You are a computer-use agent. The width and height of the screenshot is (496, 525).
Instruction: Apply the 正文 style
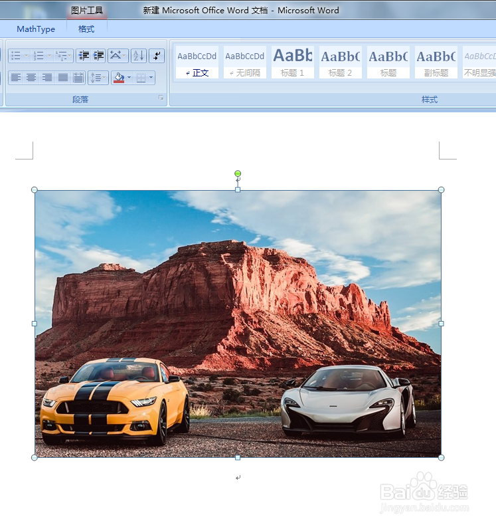(197, 62)
